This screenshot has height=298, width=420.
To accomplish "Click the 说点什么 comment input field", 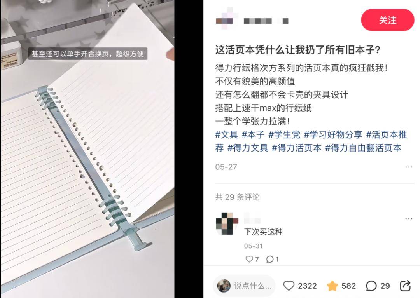I will pyautogui.click(x=244, y=286).
